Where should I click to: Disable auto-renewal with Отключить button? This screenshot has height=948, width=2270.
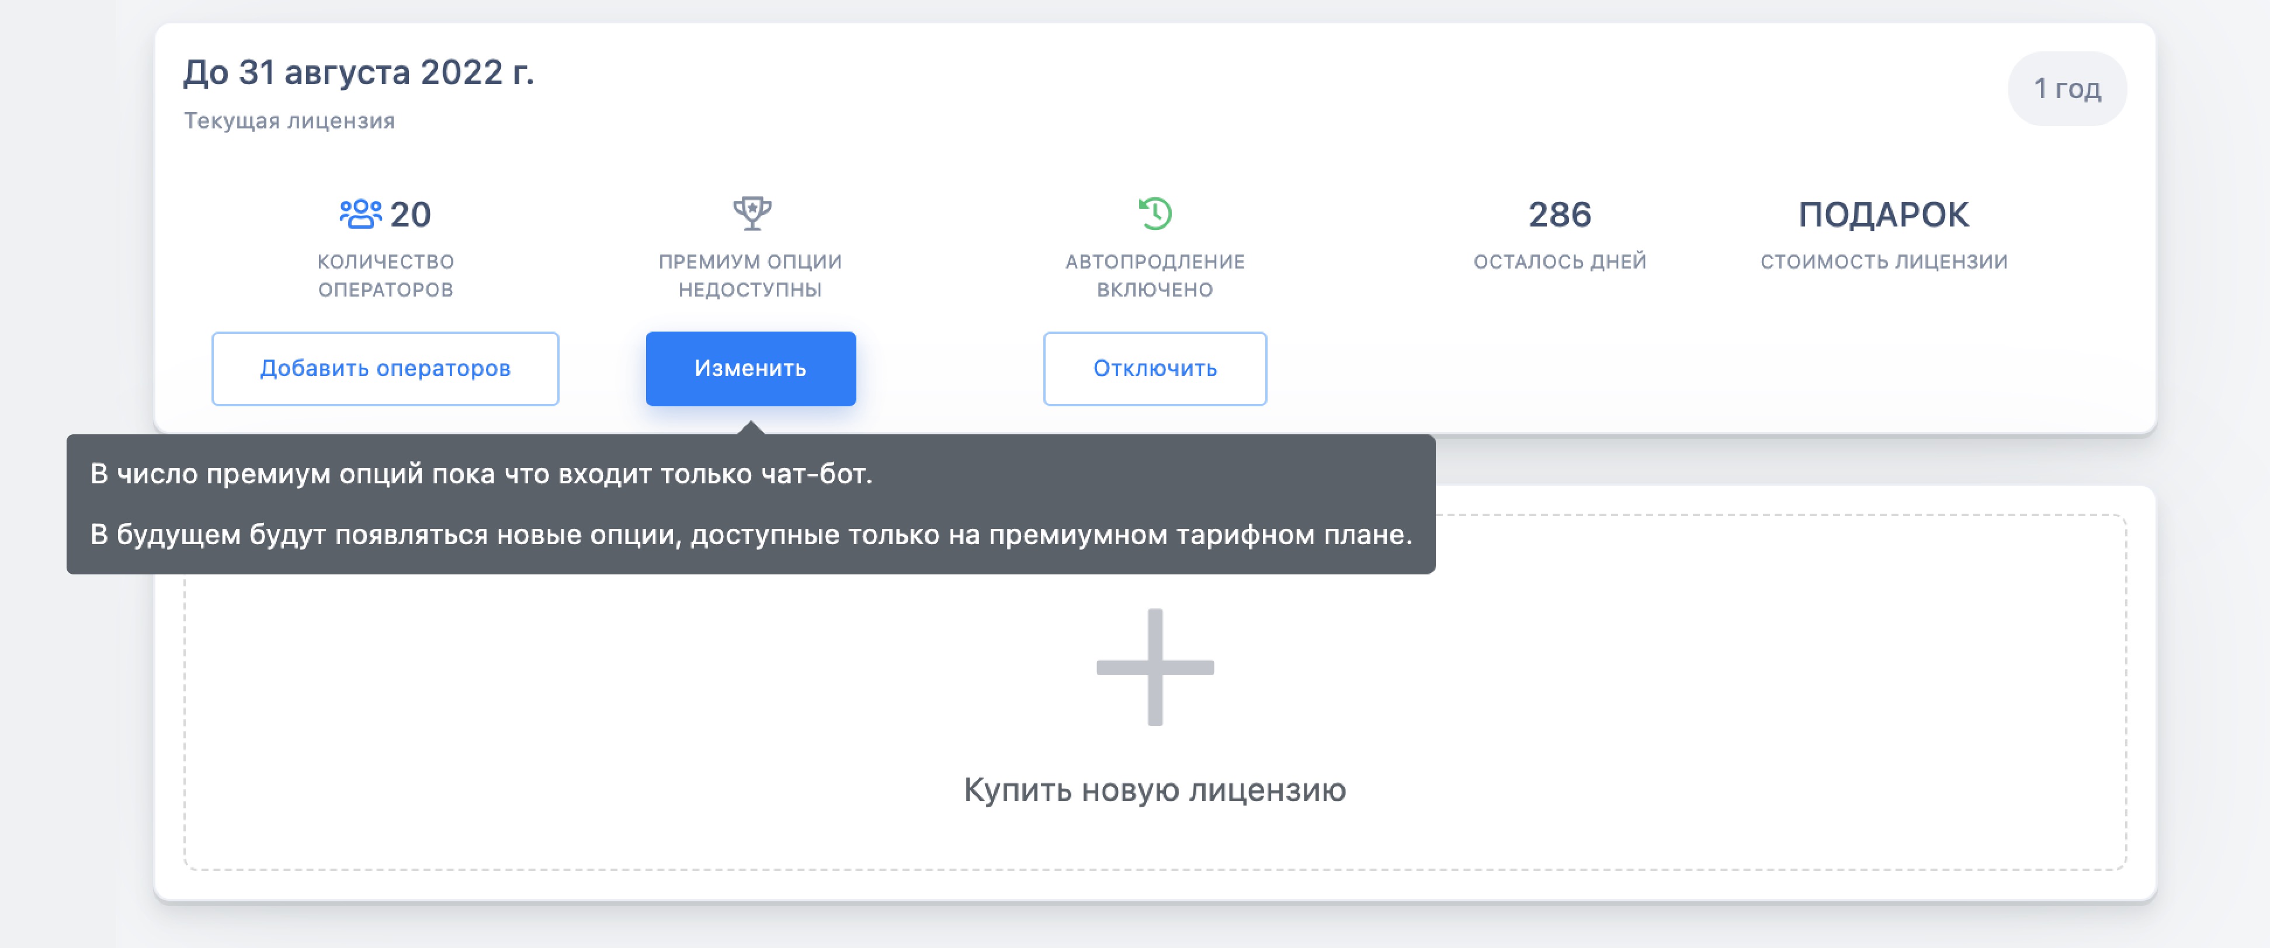coord(1154,369)
